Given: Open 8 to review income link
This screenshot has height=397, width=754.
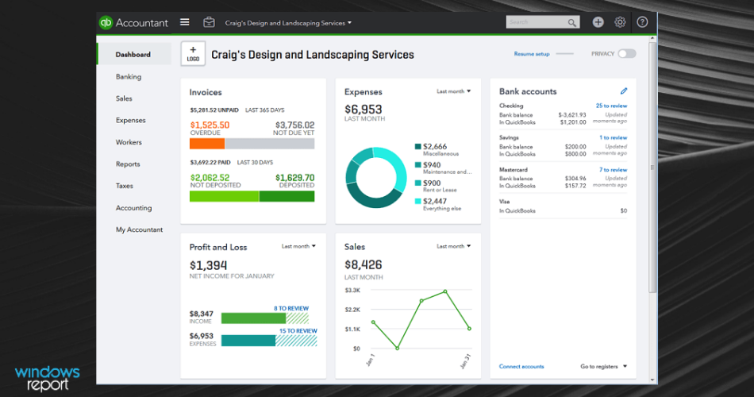Looking at the screenshot, I should [x=291, y=308].
